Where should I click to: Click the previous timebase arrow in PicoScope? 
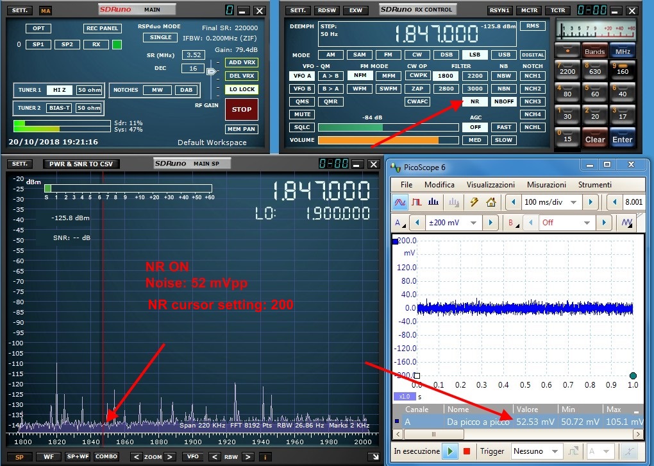coord(514,202)
